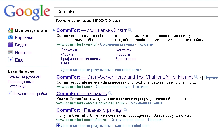Click the Google logo

click(x=27, y=12)
